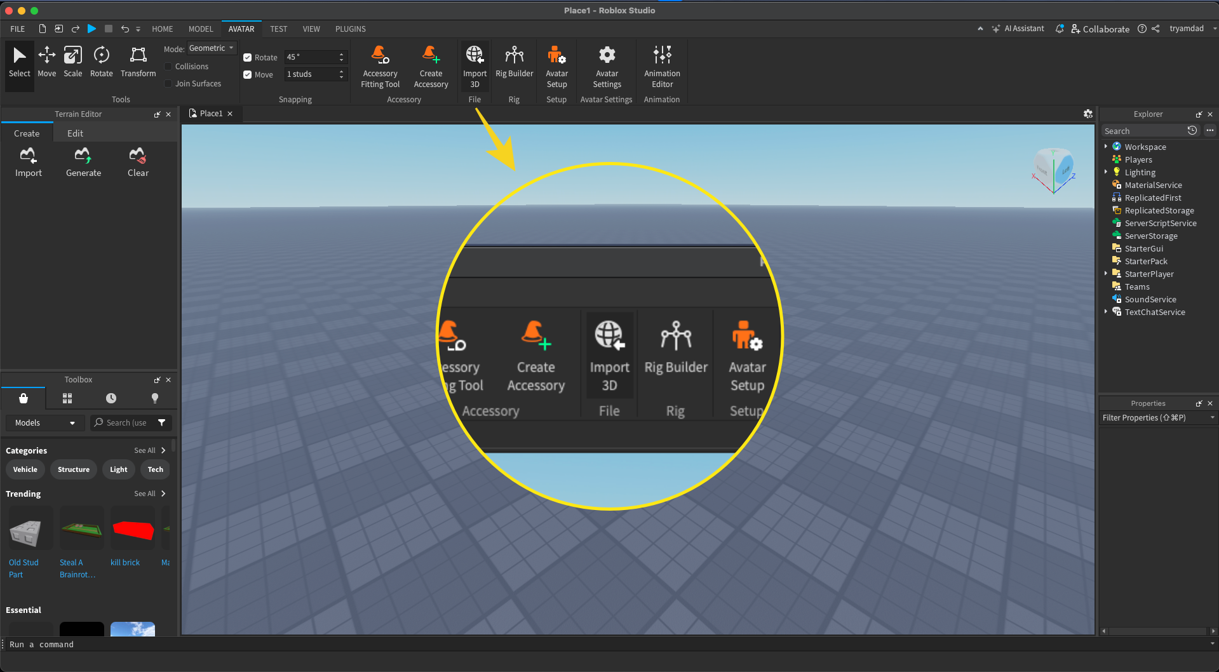Open the Mode Geometric dropdown
Image resolution: width=1219 pixels, height=672 pixels.
pos(212,48)
